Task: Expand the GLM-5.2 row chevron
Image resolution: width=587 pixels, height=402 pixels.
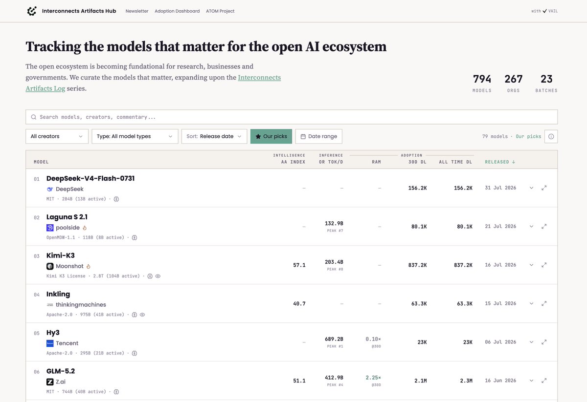Action: [x=532, y=381]
